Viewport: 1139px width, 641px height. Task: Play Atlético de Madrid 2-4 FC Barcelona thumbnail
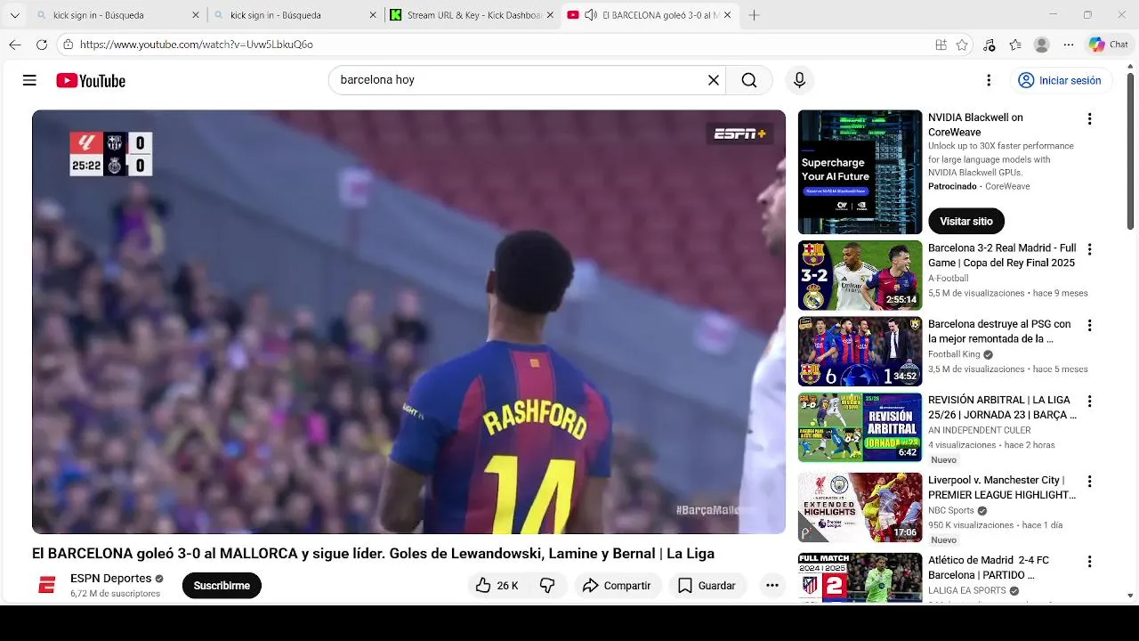coord(860,578)
